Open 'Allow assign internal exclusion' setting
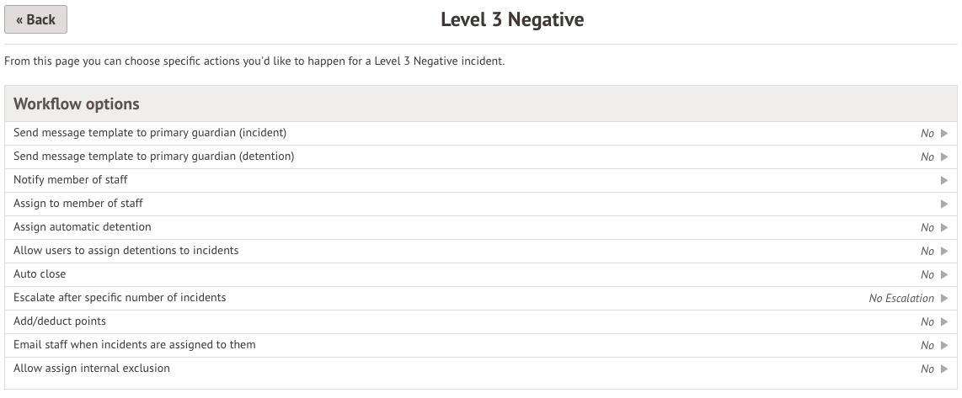 coord(92,369)
